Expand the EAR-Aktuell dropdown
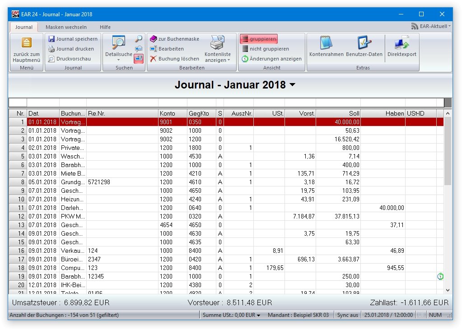The width and height of the screenshot is (462, 330). [x=449, y=26]
